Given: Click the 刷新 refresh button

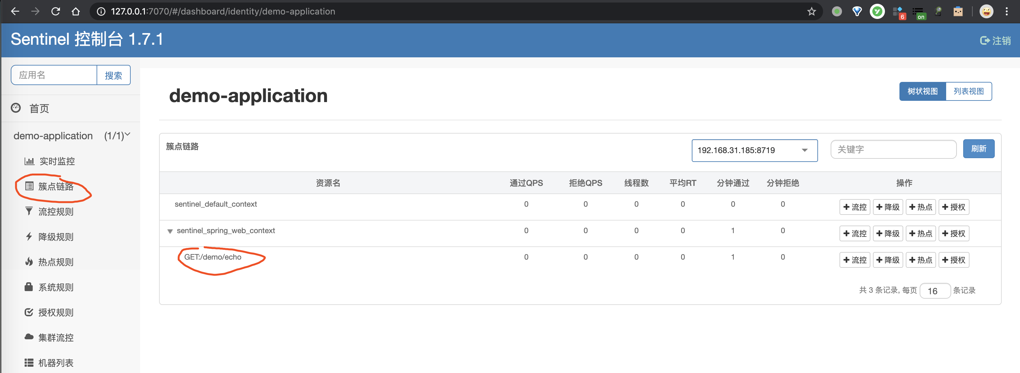Looking at the screenshot, I should point(978,149).
